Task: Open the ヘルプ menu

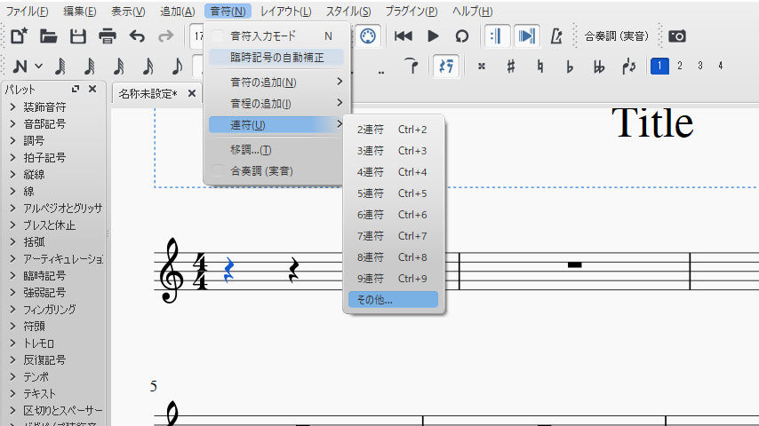Action: 473,12
